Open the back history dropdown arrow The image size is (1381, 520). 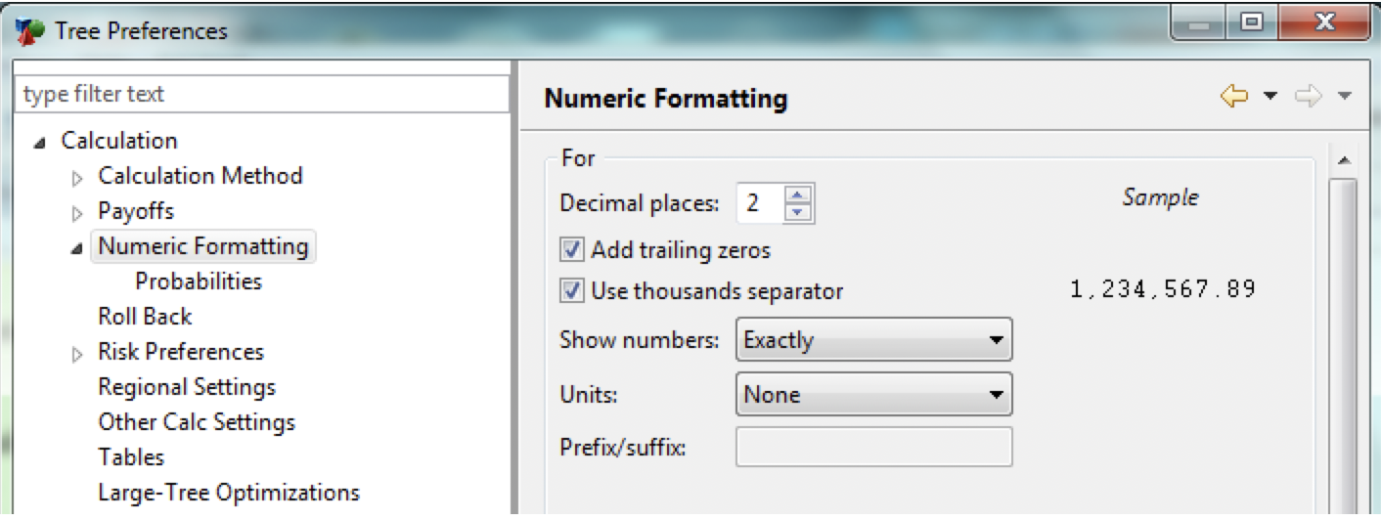point(1270,97)
